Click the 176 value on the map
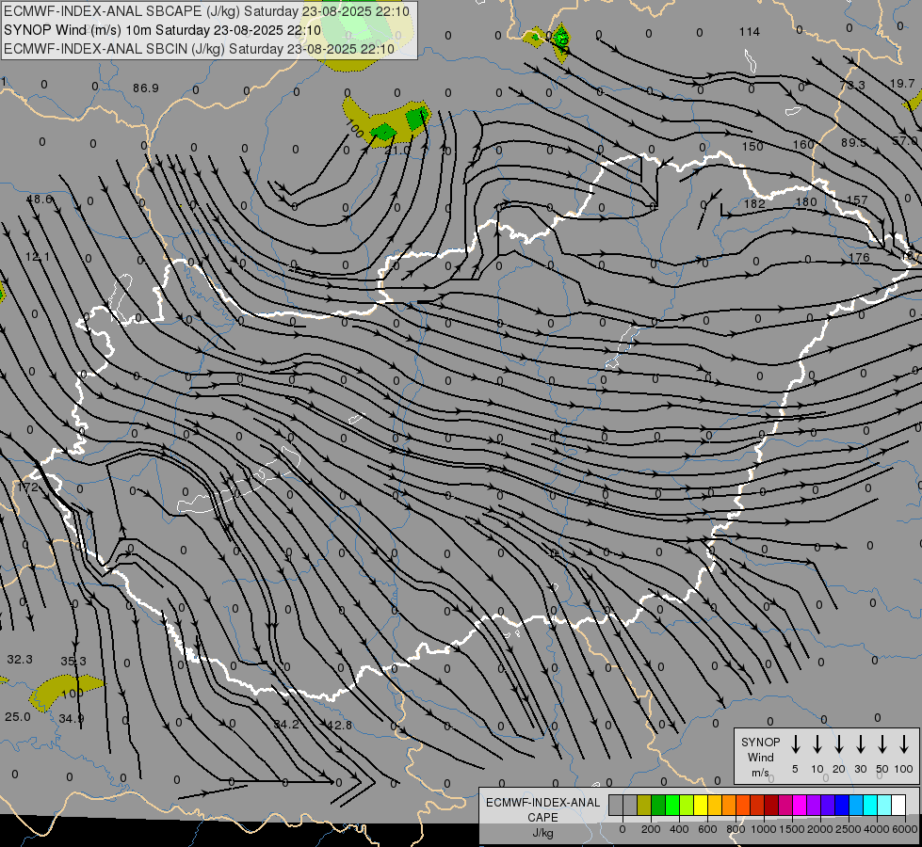Screen dimensions: 922x847 (x=859, y=258)
